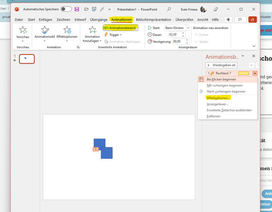Image resolution: width=272 pixels, height=212 pixels.
Task: Open the Animationsbereich pane options arrow
Action: (x=242, y=56)
